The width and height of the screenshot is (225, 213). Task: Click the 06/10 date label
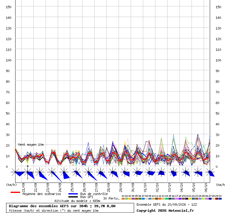pyautogui.click(x=206, y=187)
